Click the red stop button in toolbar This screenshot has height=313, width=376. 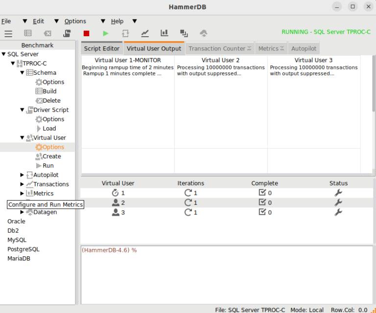click(86, 33)
